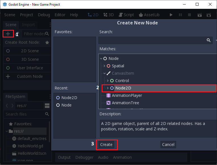The height and width of the screenshot is (165, 217).
Task: Open the AssetLib workspace
Action: point(149,15)
